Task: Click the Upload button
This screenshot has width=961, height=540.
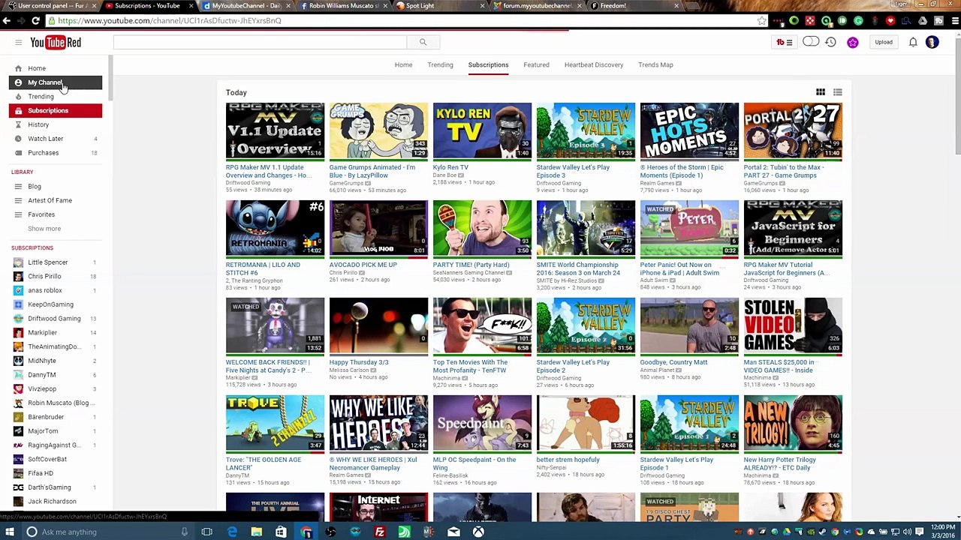Action: tap(884, 43)
